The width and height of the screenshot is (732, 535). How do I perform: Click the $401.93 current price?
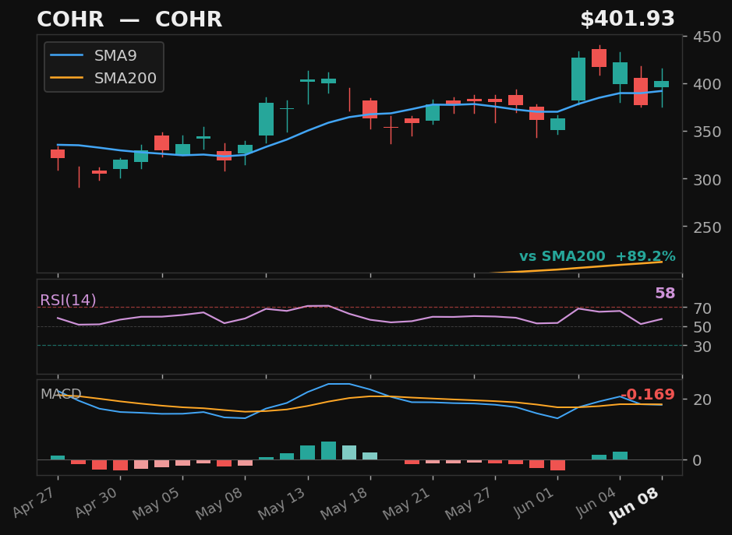pos(628,19)
